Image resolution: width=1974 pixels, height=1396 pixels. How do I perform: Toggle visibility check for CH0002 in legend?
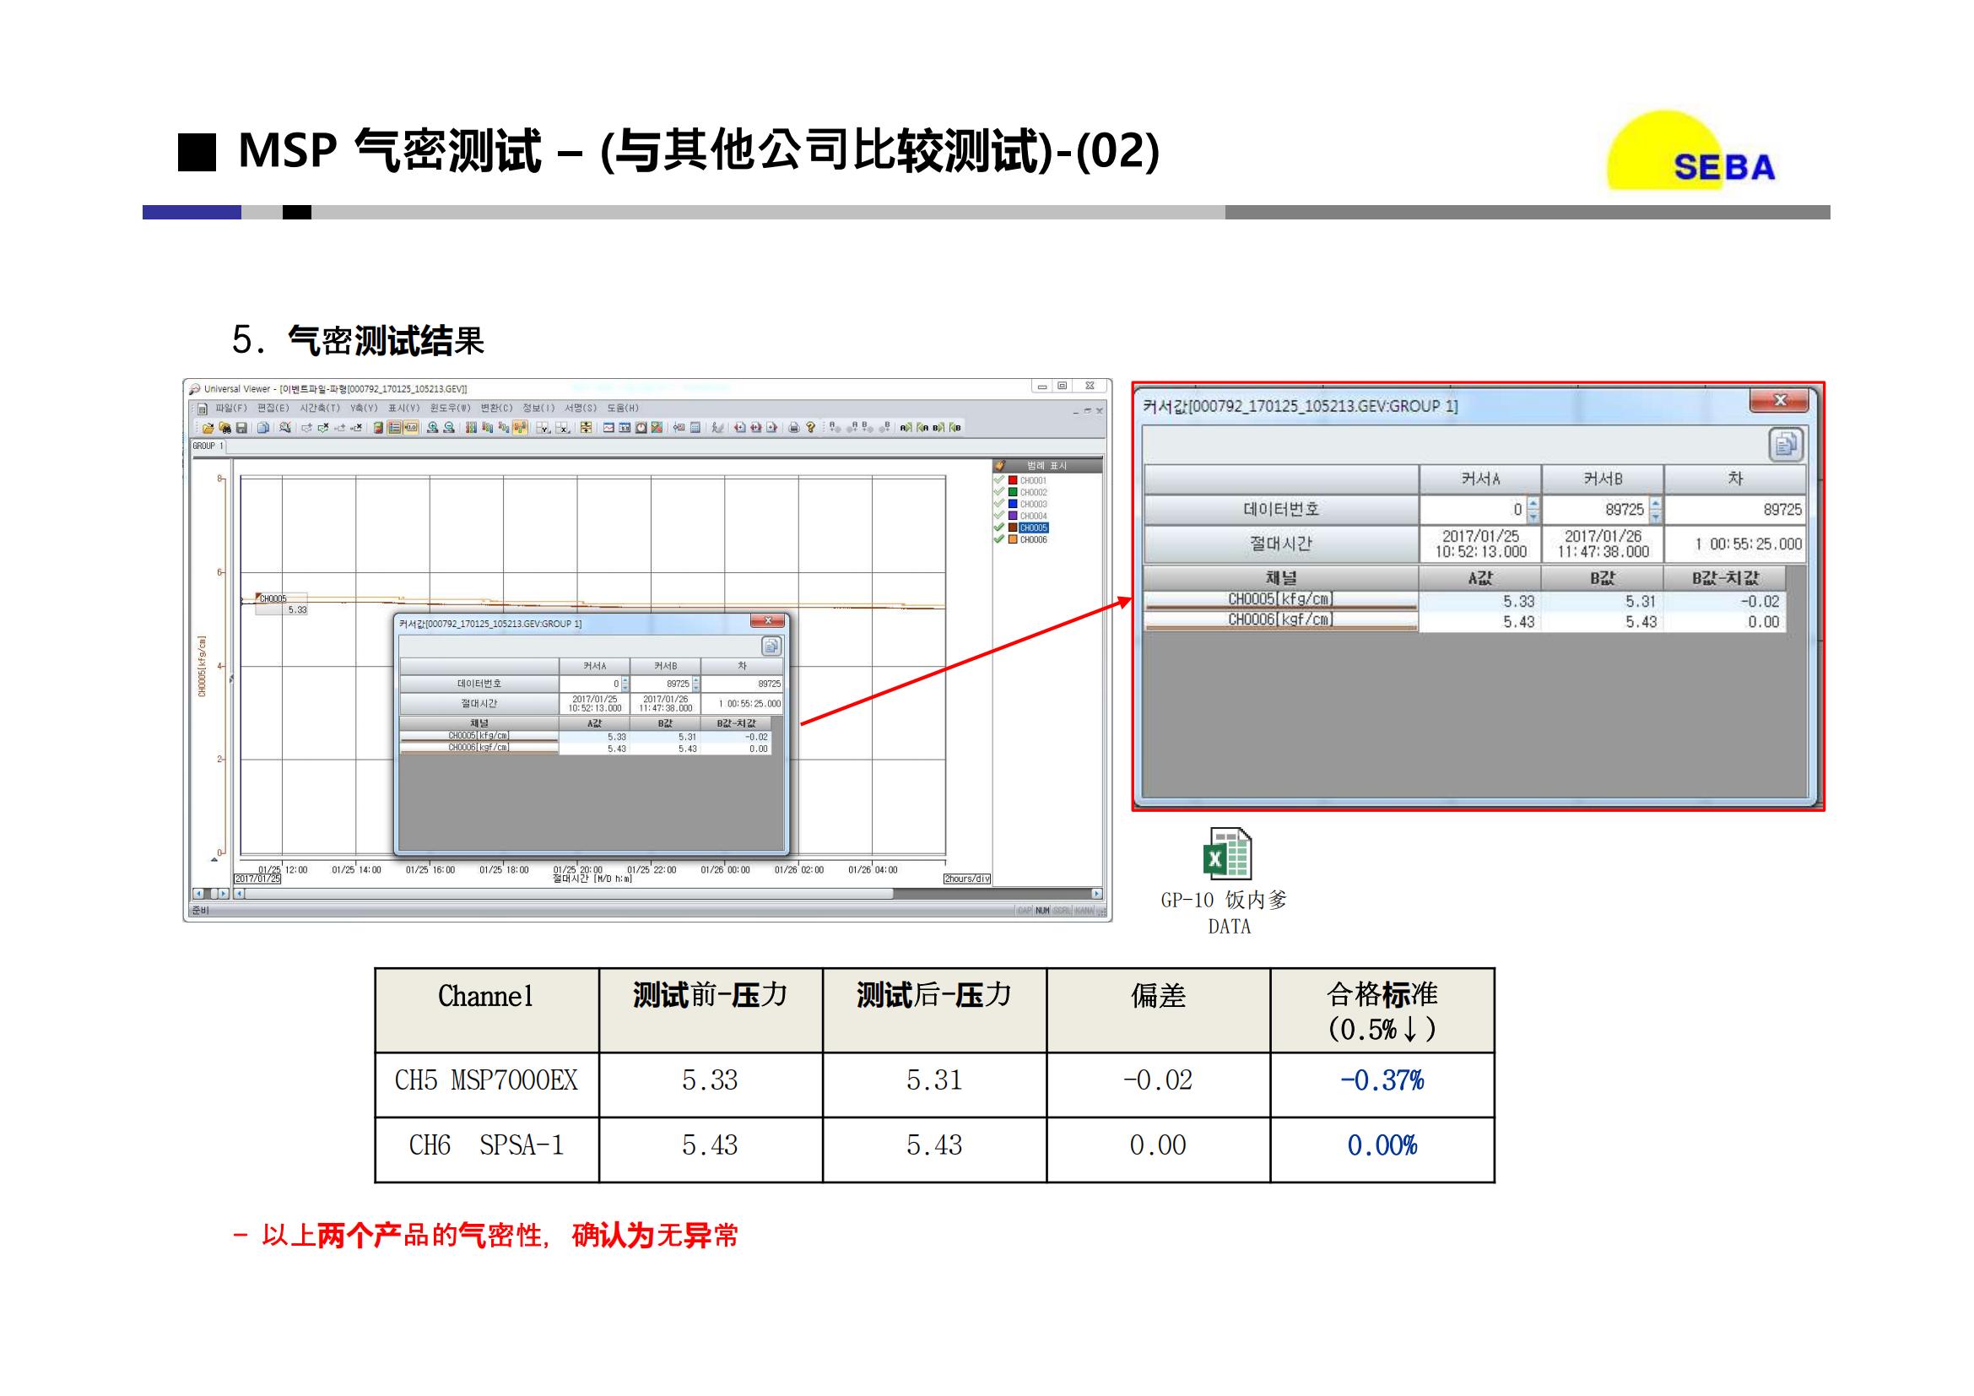(x=999, y=492)
